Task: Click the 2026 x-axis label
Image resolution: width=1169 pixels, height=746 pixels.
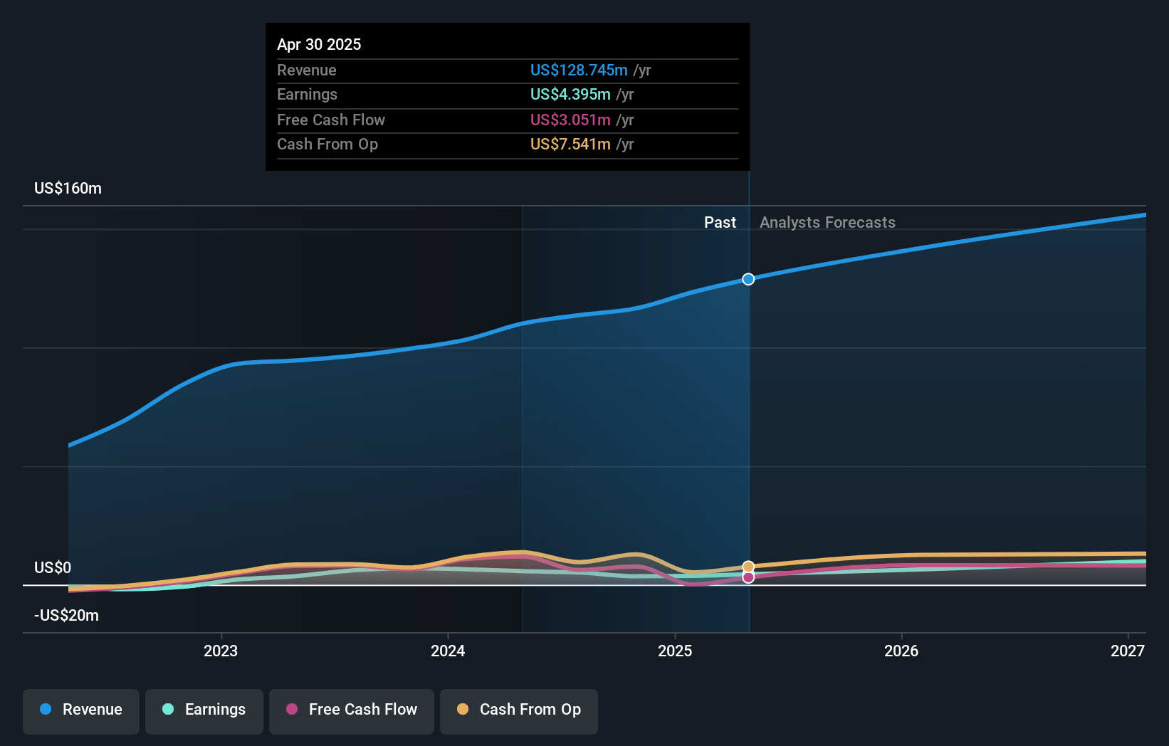Action: (x=901, y=651)
